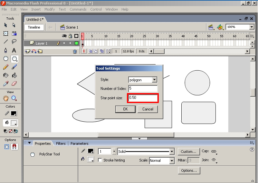Toggle Object Drawing option

click(x=7, y=147)
